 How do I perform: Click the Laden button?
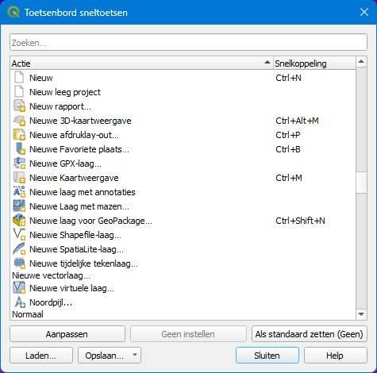(41, 356)
